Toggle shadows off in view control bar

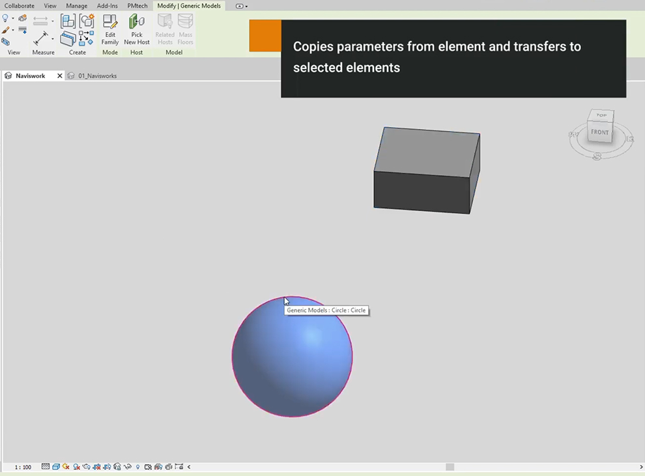click(77, 467)
